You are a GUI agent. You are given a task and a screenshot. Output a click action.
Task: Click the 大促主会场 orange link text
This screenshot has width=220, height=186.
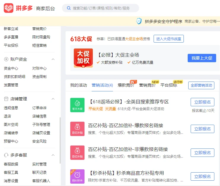(x=134, y=39)
